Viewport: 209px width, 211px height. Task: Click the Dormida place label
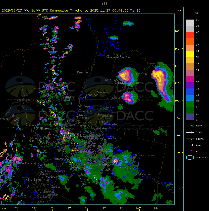coord(144,174)
